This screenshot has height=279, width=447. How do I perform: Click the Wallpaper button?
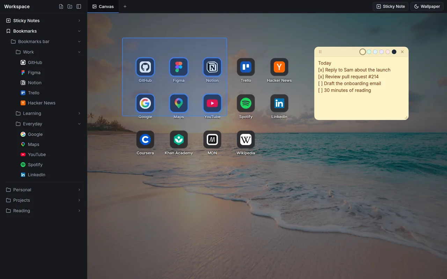coord(427,7)
